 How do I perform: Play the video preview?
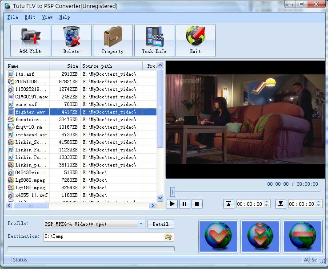pyautogui.click(x=172, y=204)
